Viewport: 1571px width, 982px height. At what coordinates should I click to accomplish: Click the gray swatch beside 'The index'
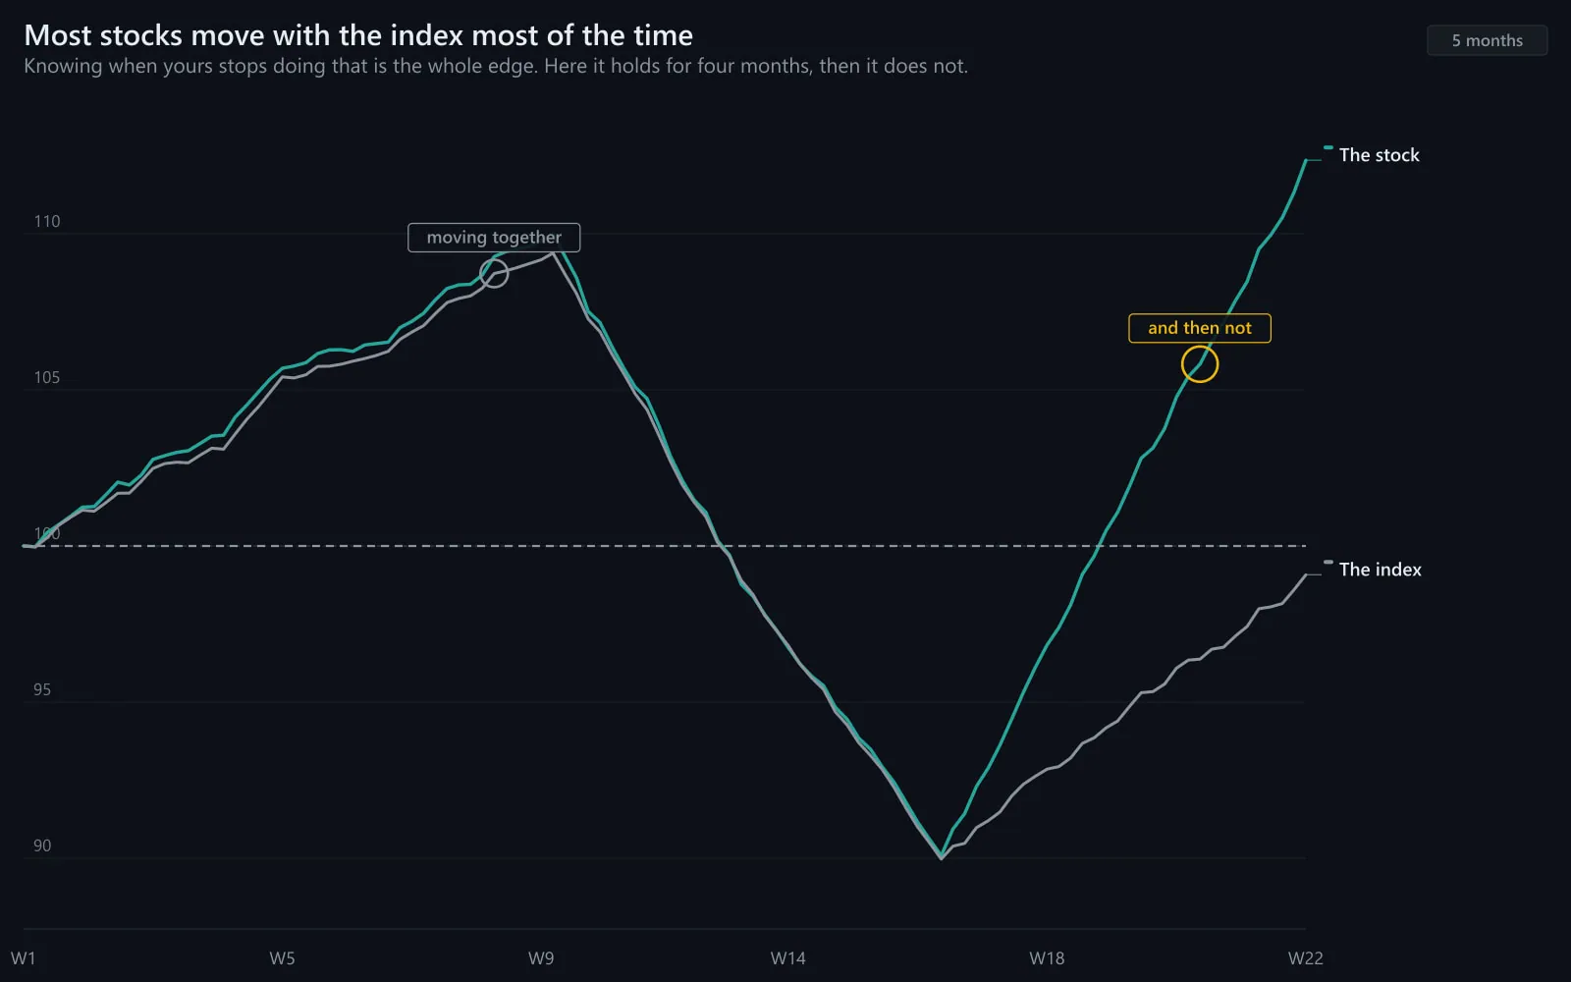pyautogui.click(x=1328, y=562)
